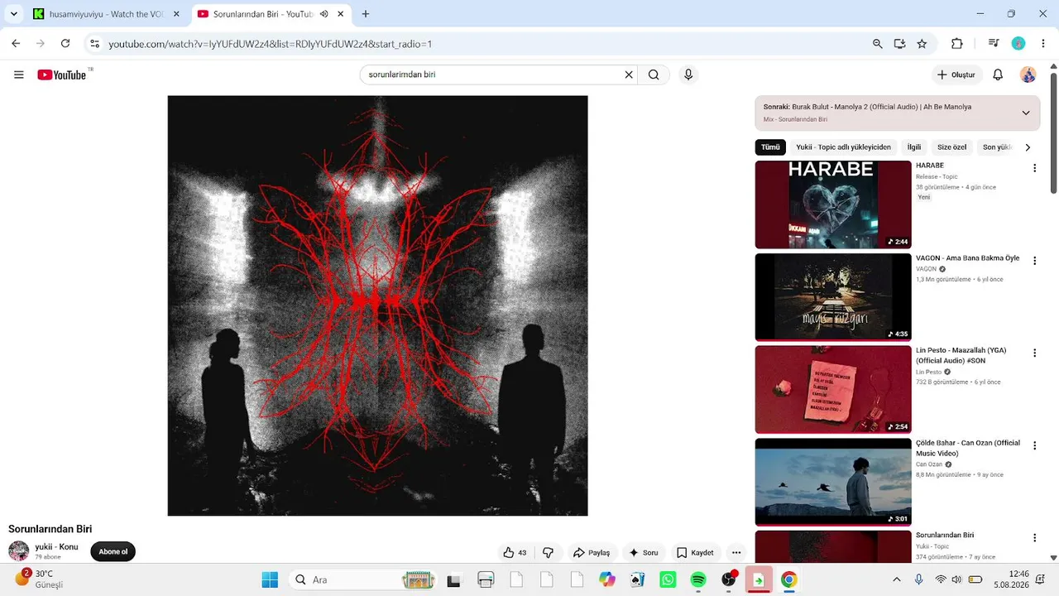Open the Chrome three-dot menu

(1043, 44)
